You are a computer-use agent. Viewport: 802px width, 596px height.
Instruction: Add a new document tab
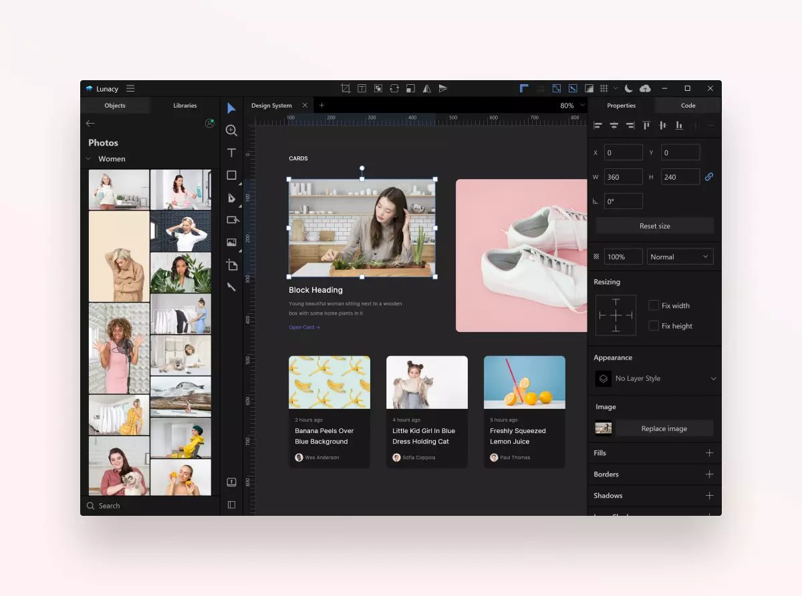(x=321, y=106)
